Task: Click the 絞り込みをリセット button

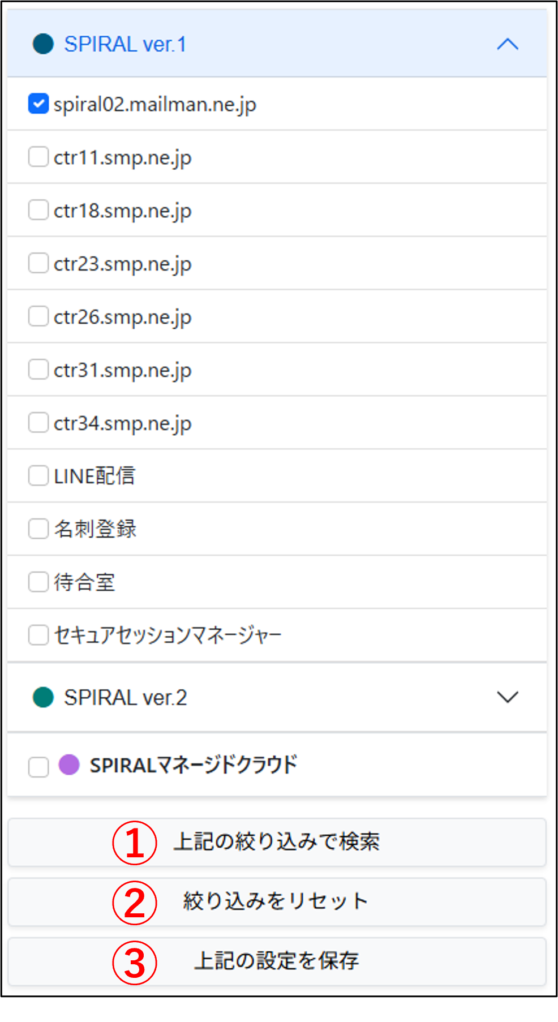Action: pos(277,901)
